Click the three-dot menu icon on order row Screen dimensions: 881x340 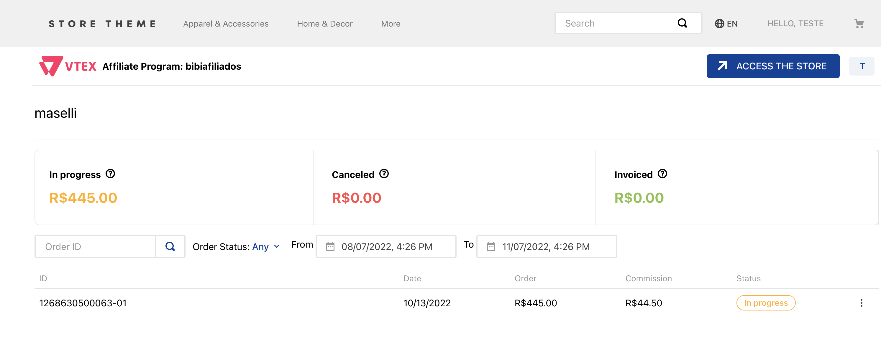pyautogui.click(x=862, y=303)
